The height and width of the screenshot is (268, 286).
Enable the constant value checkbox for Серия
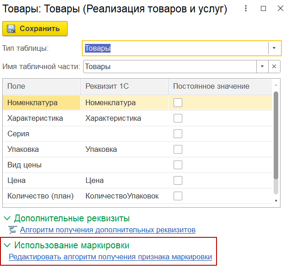tap(178, 134)
